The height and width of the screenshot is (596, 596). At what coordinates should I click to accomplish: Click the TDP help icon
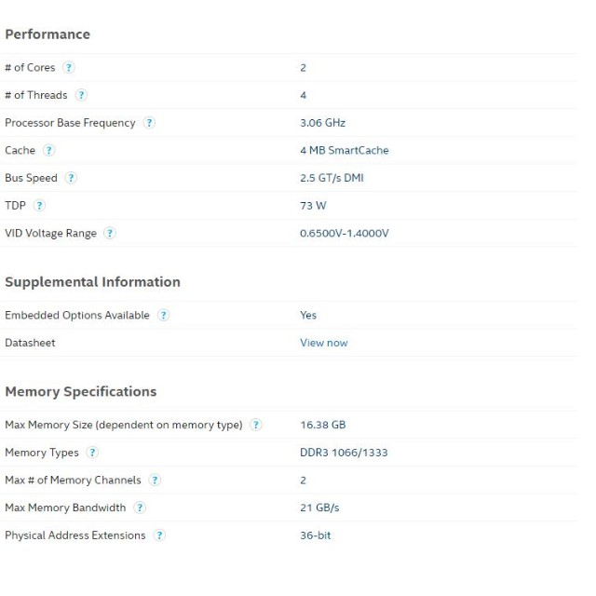(x=39, y=206)
